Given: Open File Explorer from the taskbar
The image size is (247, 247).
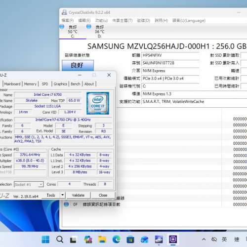Looking at the screenshot, I should coord(102,239).
